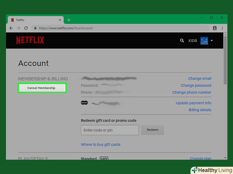Click the address bar URL
Screen dimensions: 233x174
pyautogui.click(x=66, y=28)
